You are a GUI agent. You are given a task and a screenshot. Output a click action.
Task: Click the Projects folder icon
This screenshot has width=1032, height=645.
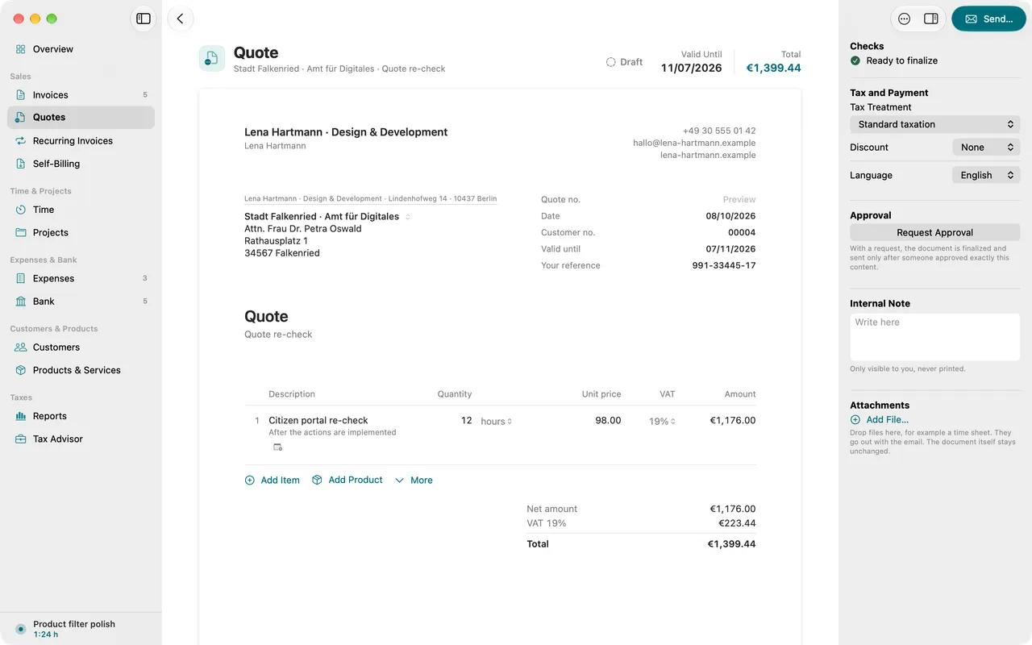click(21, 233)
